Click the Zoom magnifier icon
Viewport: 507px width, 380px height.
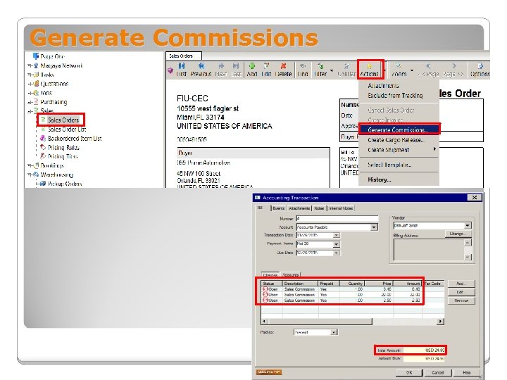tap(399, 66)
